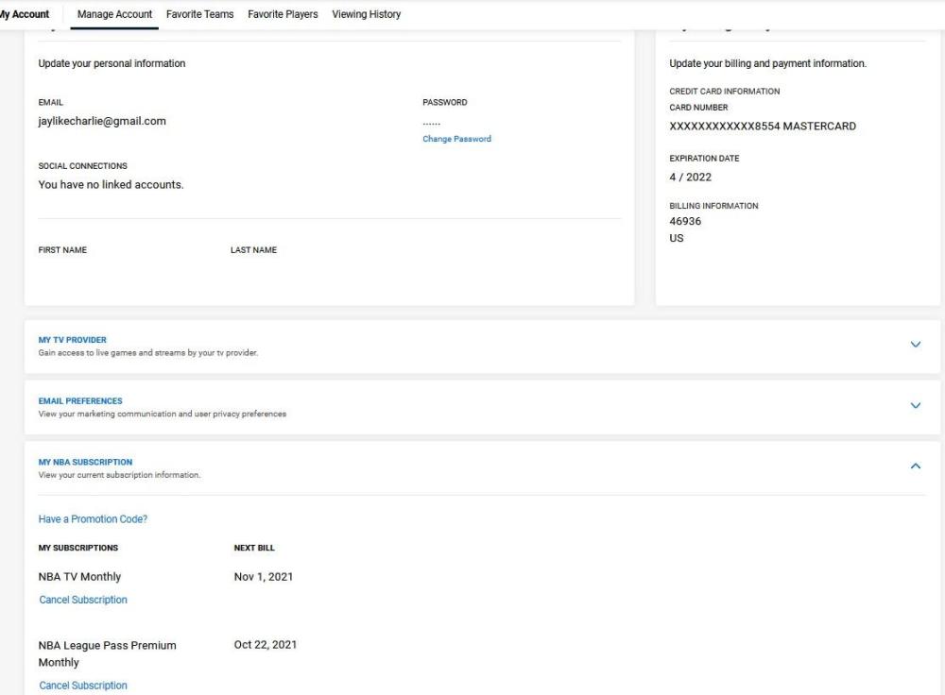945x695 pixels.
Task: Click the First Name label
Action: tap(62, 250)
